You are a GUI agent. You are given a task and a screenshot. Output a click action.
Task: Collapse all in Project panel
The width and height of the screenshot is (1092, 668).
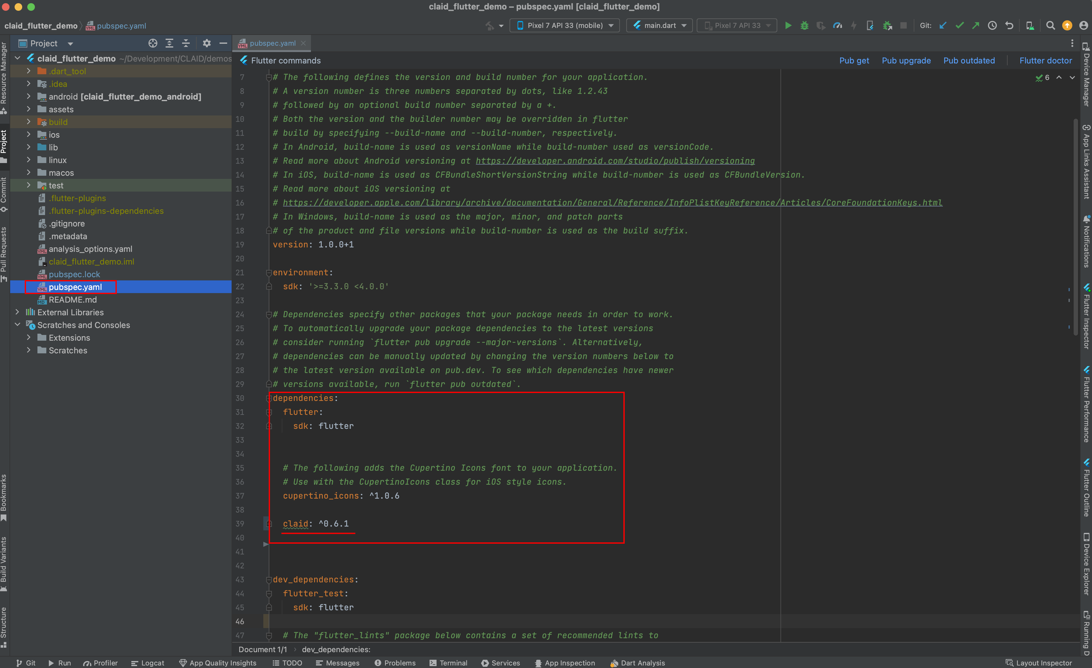click(186, 43)
